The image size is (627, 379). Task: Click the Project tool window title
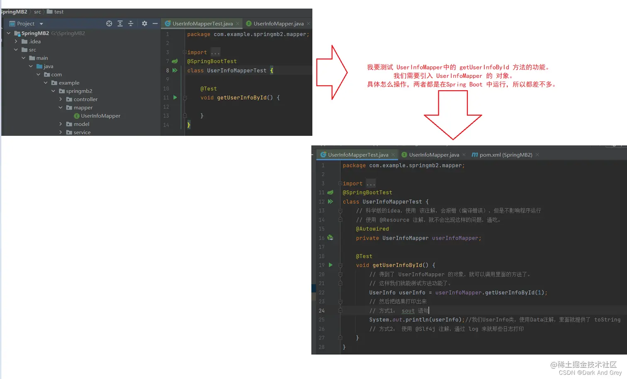tap(26, 24)
